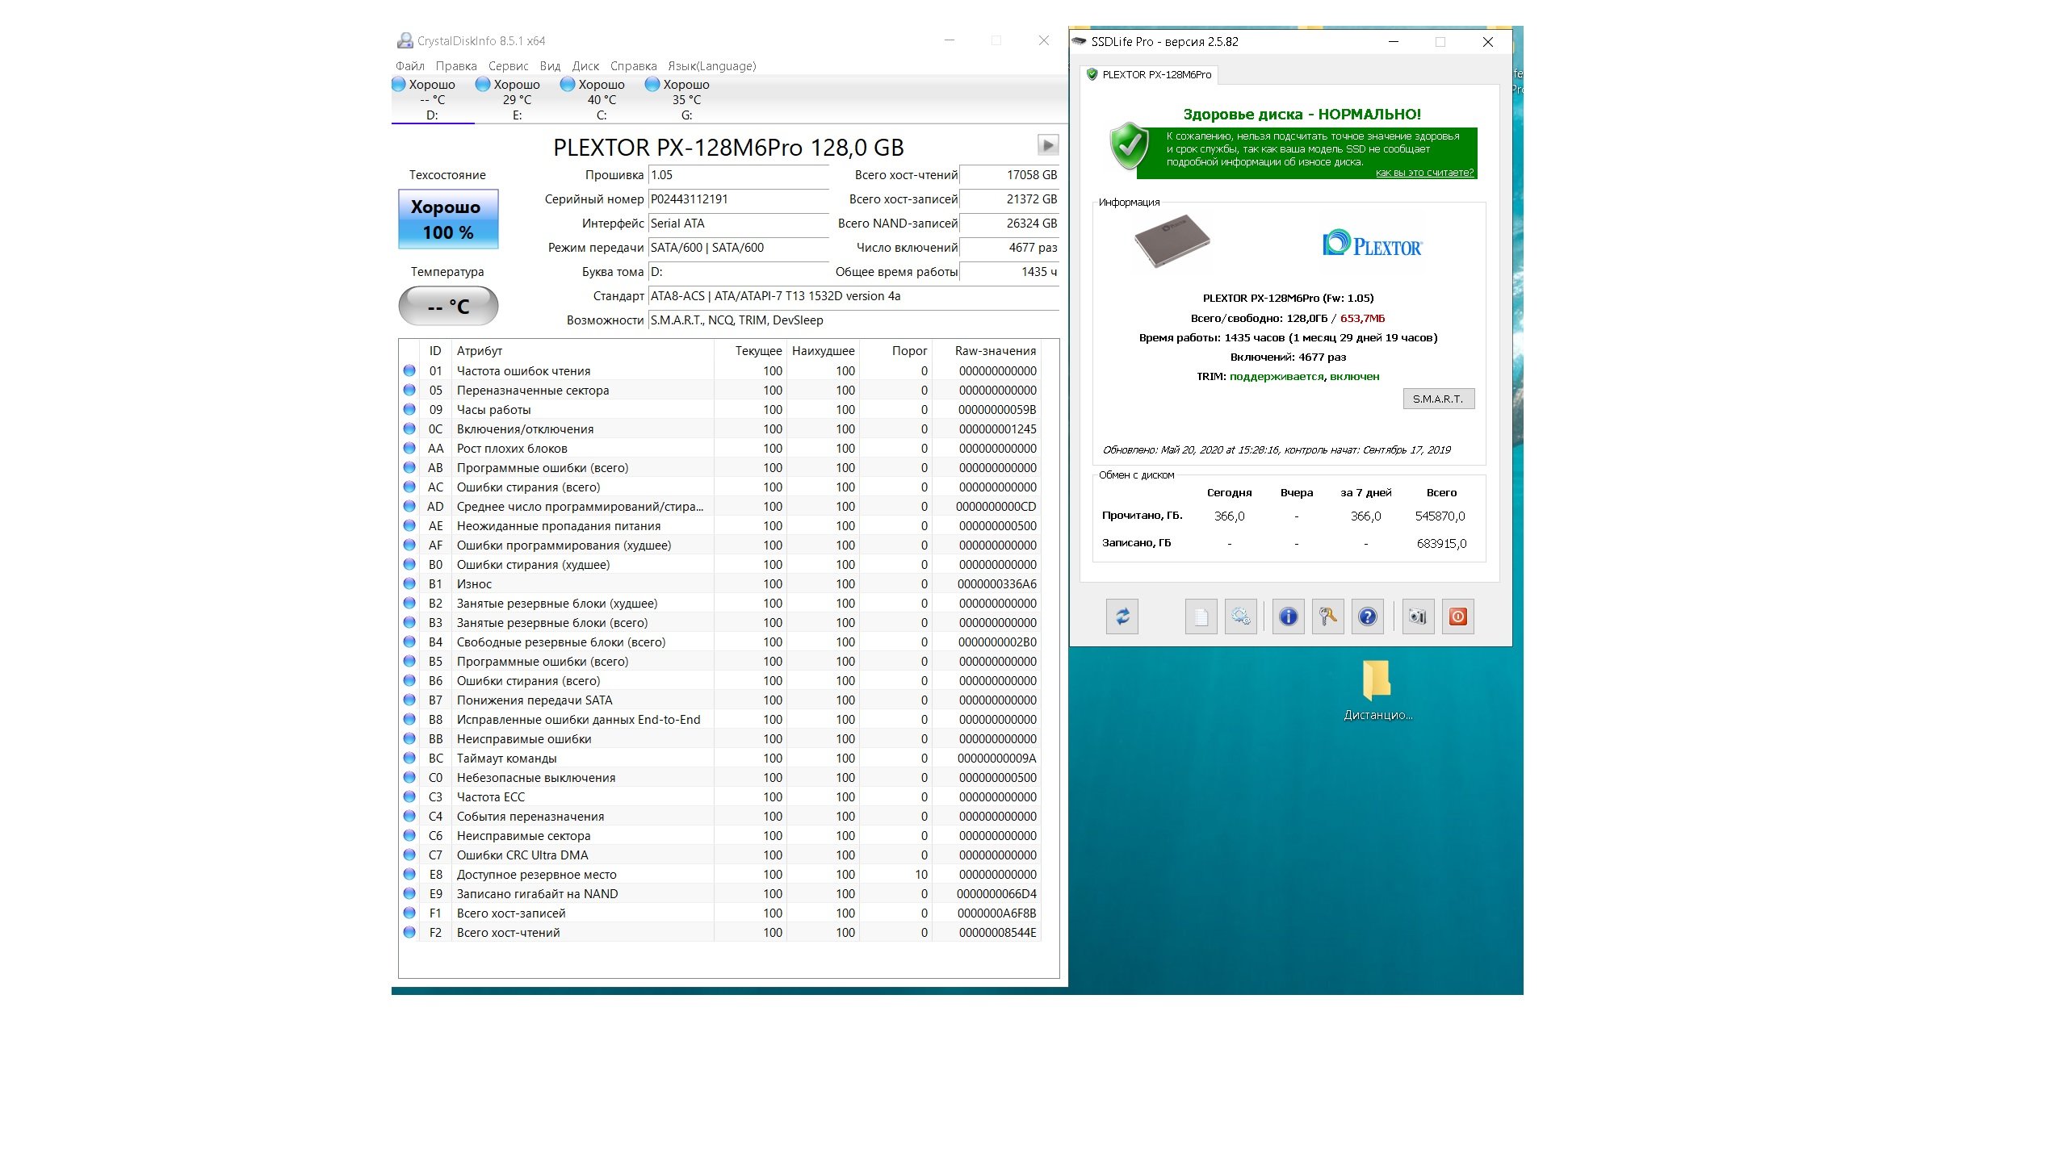2067x1162 pixels.
Task: Click the -- °C temperature button
Action: (x=448, y=306)
